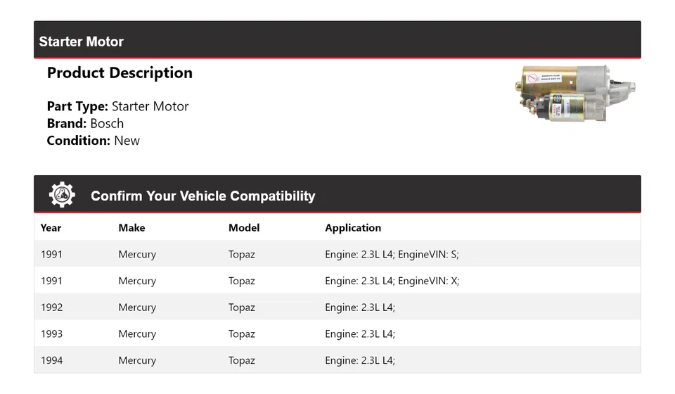Click the gear compatibility icon

(62, 195)
